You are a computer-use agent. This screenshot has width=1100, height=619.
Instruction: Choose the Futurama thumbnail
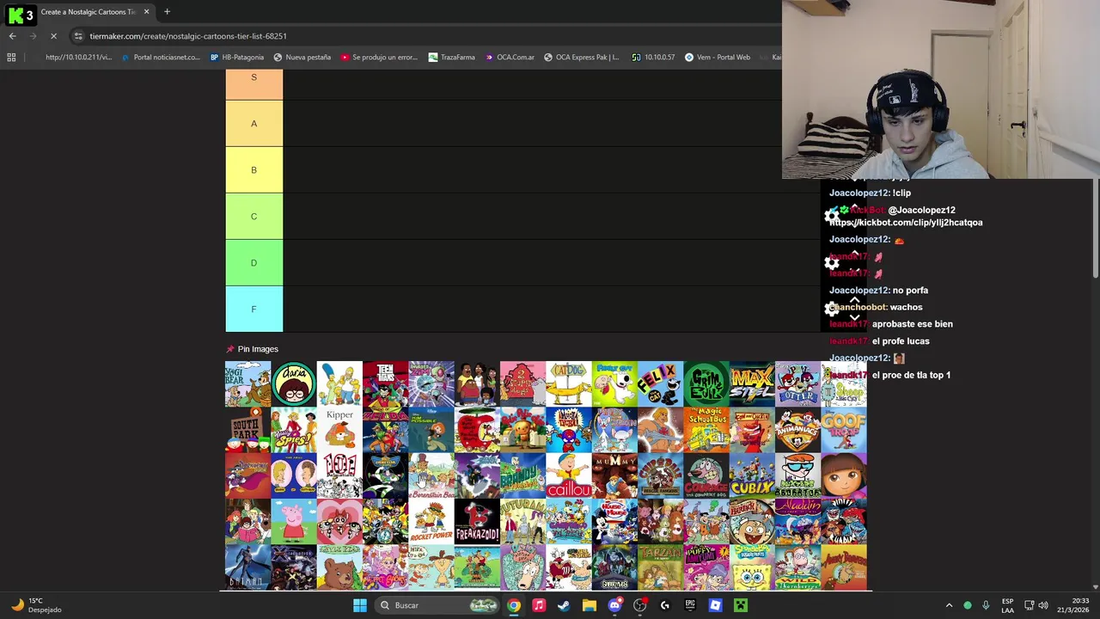522,521
